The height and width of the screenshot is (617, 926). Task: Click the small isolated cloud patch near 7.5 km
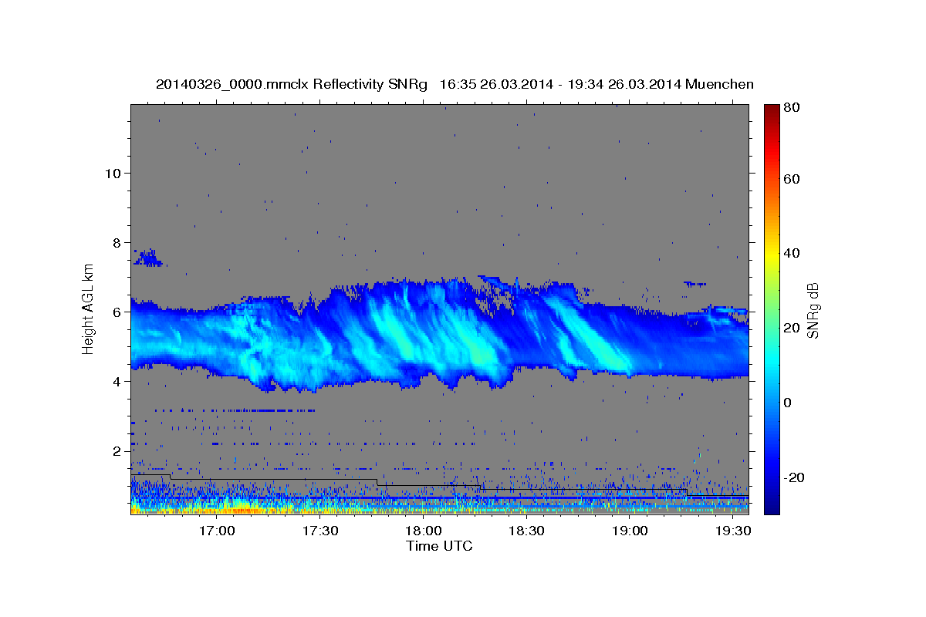coord(147,258)
